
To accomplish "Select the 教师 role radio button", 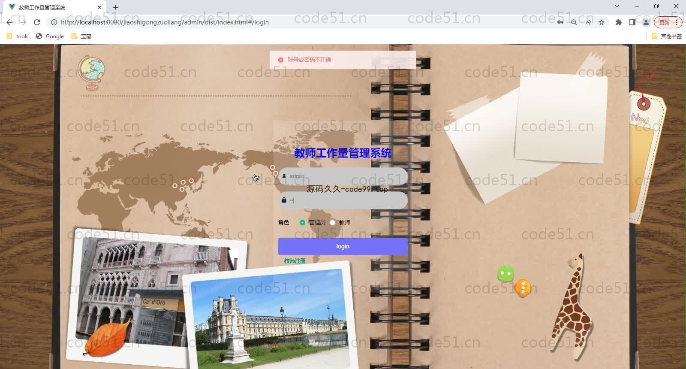I will pos(332,222).
